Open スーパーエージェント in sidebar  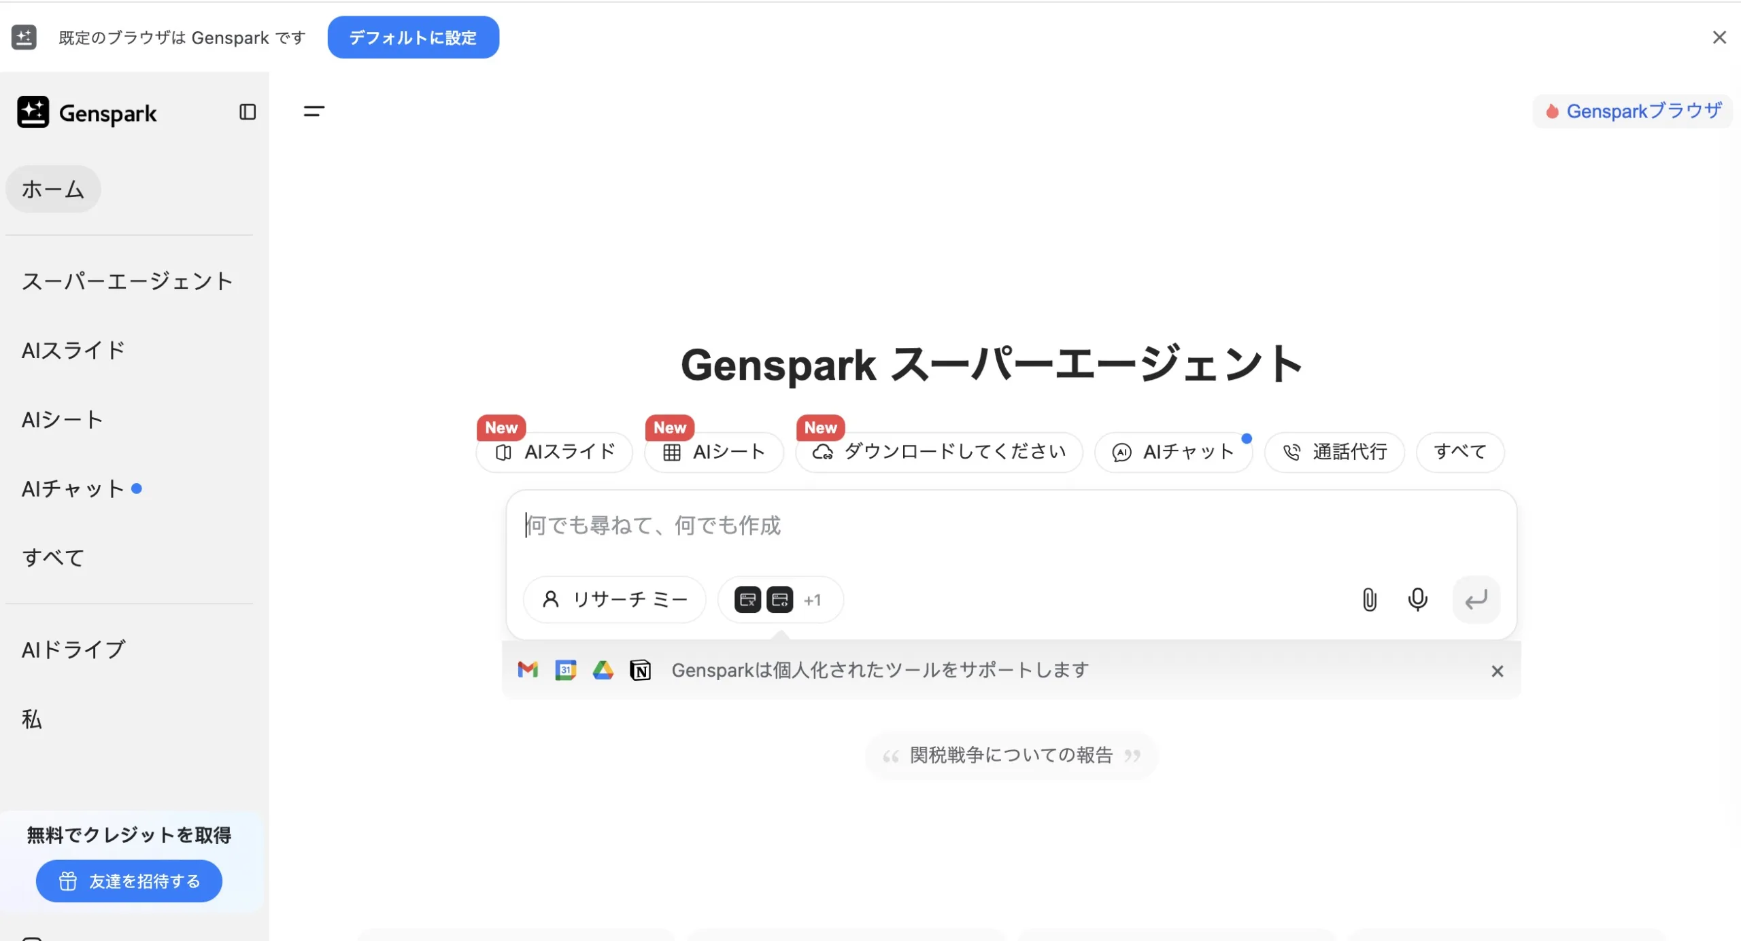click(127, 281)
